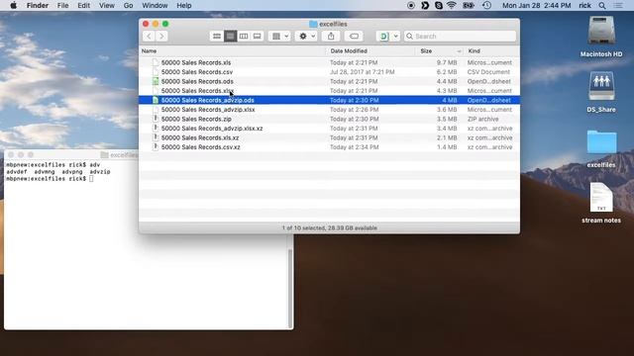Sort by Kind column header
Viewport: 634px width, 356px height.
(474, 51)
